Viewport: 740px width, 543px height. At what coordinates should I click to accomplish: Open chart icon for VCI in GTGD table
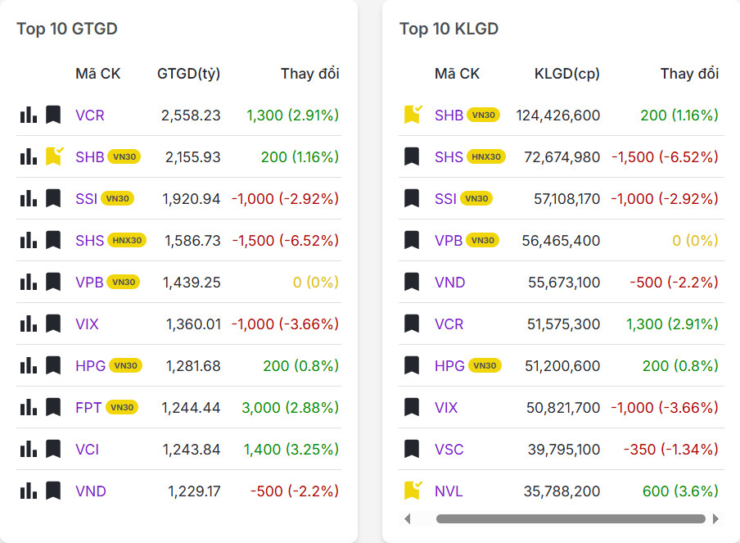(x=29, y=449)
